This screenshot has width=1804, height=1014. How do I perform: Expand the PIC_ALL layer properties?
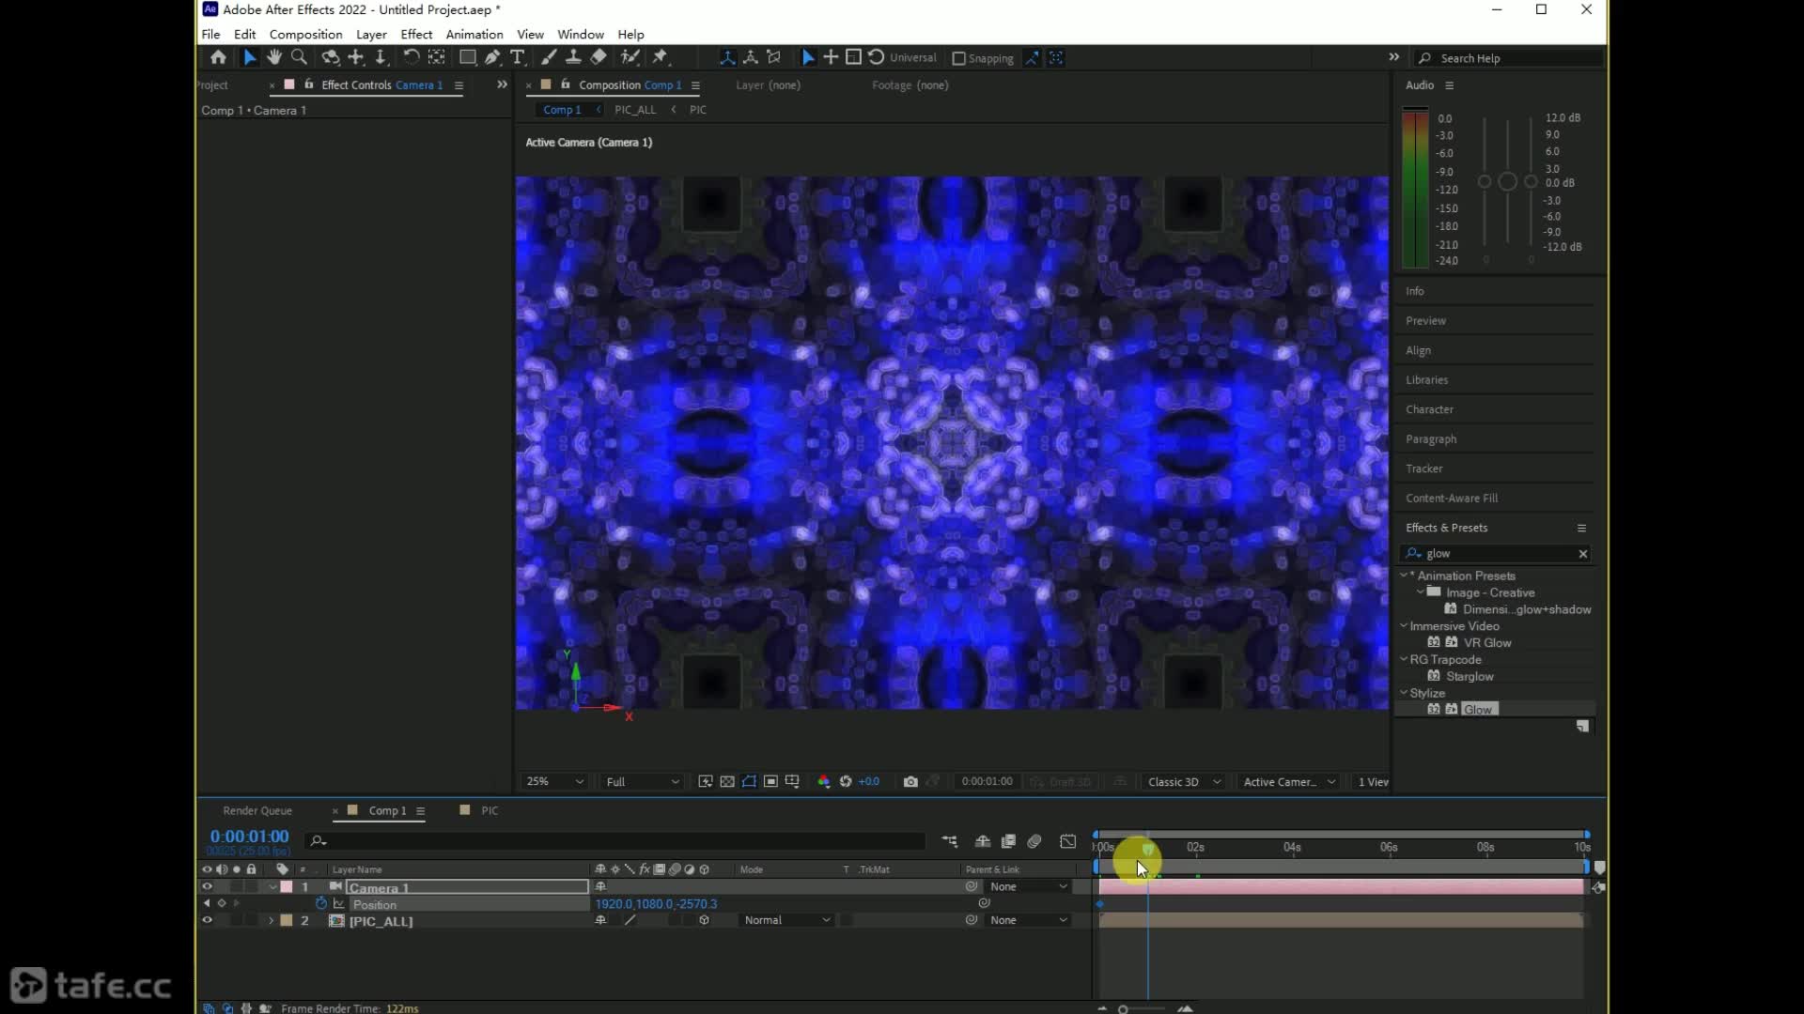[x=272, y=920]
